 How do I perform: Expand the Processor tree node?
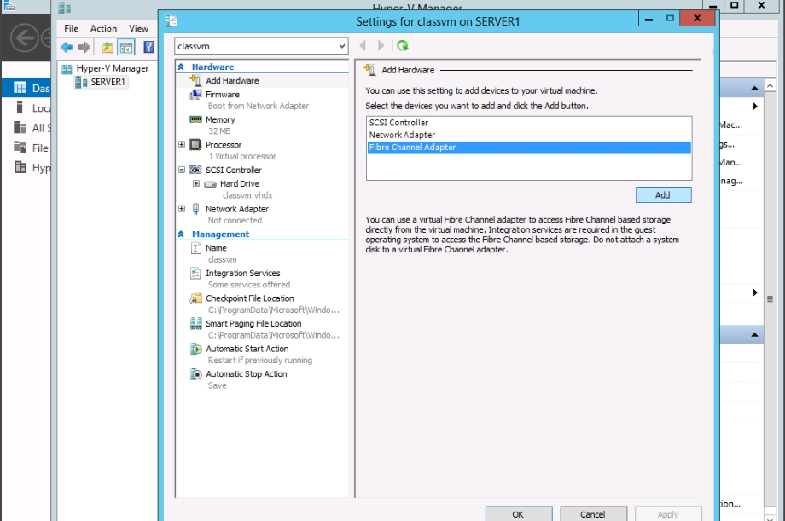pyautogui.click(x=182, y=145)
